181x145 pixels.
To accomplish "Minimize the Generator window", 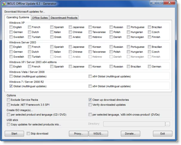I will [154, 3].
